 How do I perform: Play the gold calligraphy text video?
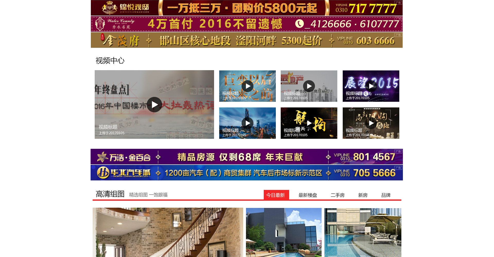tap(248, 86)
